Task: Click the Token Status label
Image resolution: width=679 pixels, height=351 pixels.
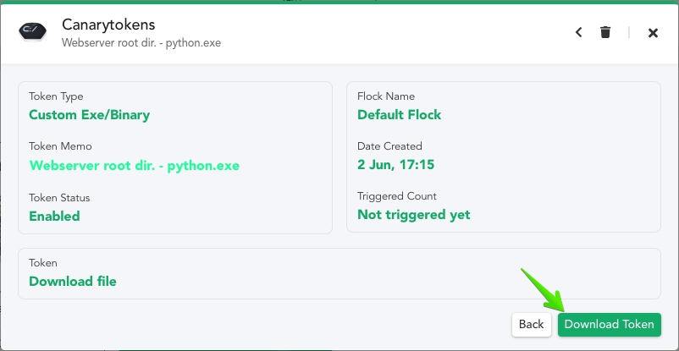Action: click(x=59, y=198)
